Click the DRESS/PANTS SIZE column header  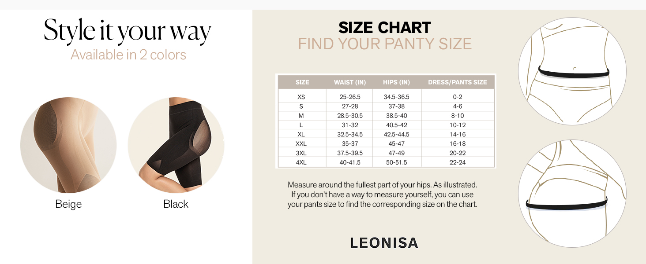tap(458, 82)
